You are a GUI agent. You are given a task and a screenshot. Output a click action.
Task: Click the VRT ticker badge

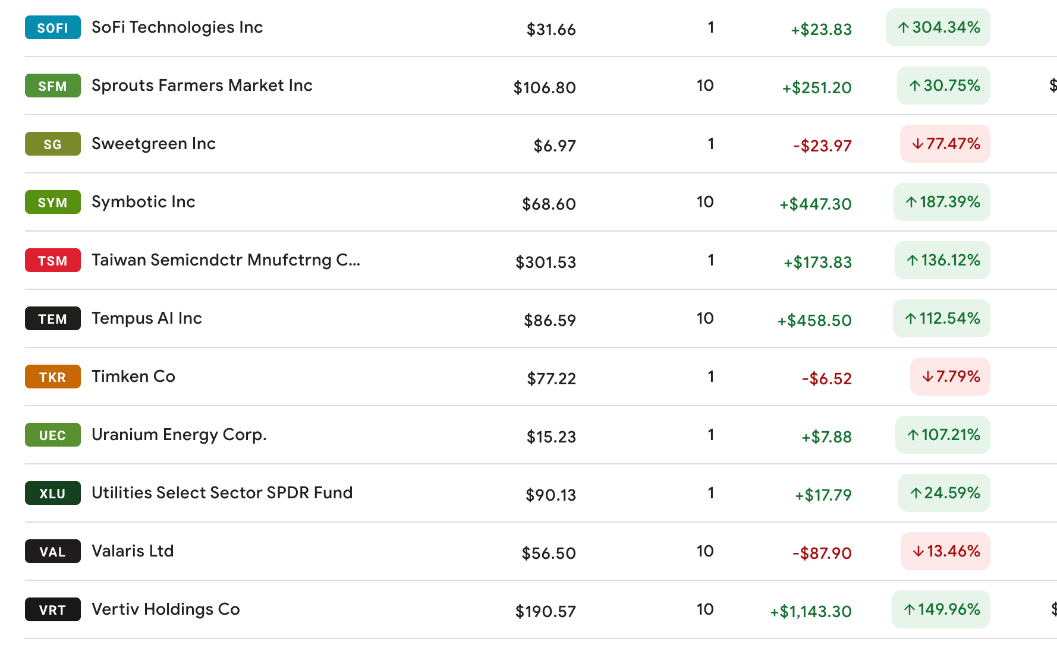tap(52, 610)
